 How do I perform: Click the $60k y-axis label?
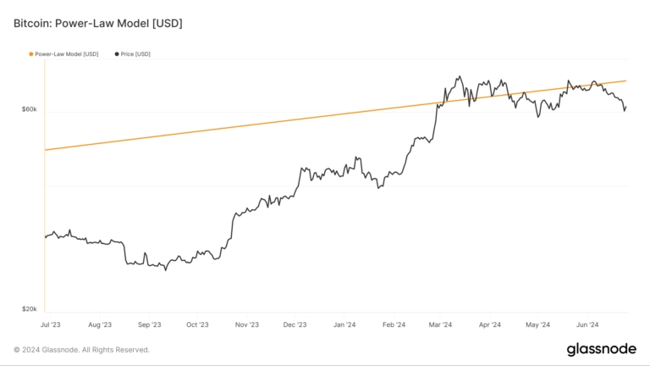coord(29,110)
